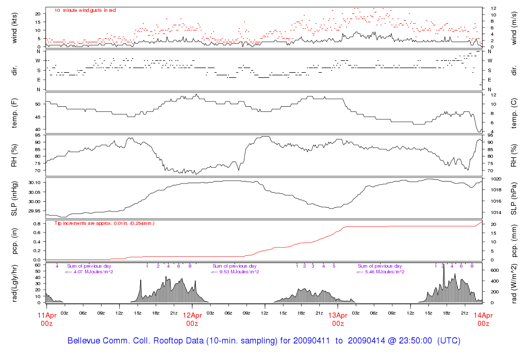Click the '0.8' precipitation inch tick
This screenshot has height=361, width=528.
click(x=37, y=224)
